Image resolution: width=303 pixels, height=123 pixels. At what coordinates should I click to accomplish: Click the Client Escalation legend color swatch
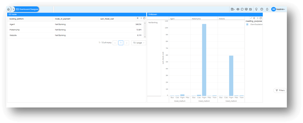point(247,24)
